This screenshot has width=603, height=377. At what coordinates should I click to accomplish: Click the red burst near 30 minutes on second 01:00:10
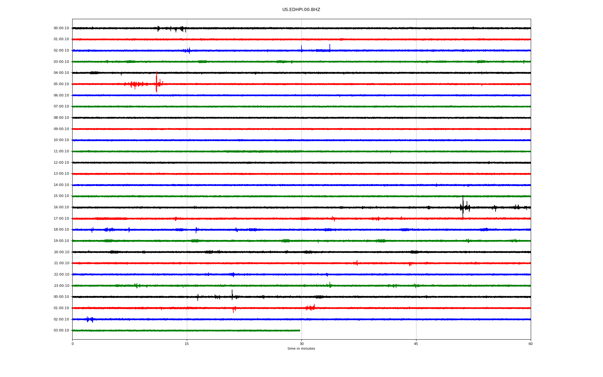click(311, 308)
